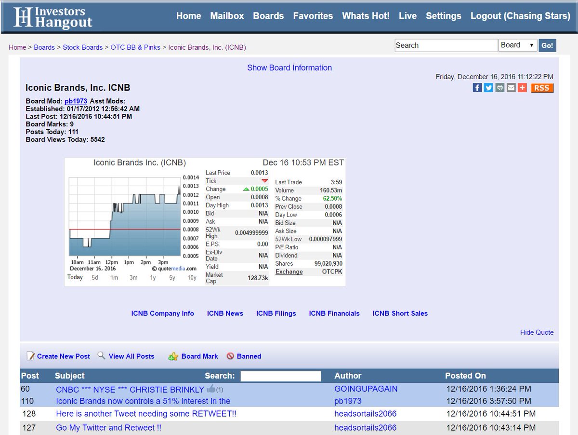
Task: Select 3m chart range
Action: [x=133, y=278]
